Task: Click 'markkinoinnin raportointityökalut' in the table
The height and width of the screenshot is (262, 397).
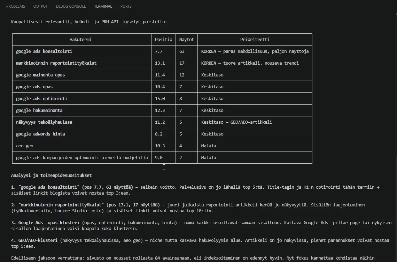Action: [56, 63]
